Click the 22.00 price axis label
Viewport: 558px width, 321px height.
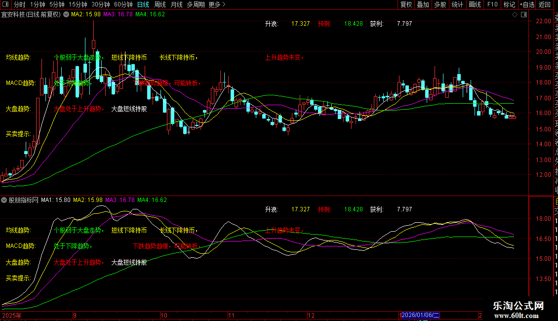pos(543,21)
